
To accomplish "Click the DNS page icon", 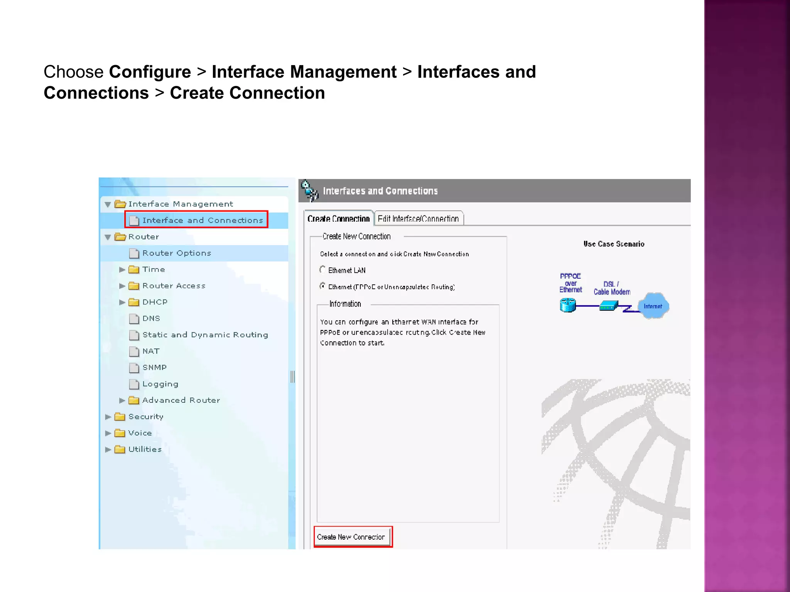I will click(x=134, y=319).
